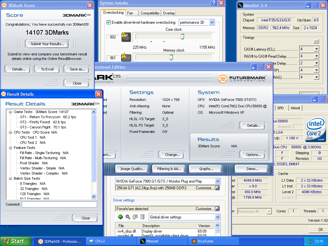Click the MemSet expand timings >> button
The image size is (328, 246).
(x=316, y=41)
